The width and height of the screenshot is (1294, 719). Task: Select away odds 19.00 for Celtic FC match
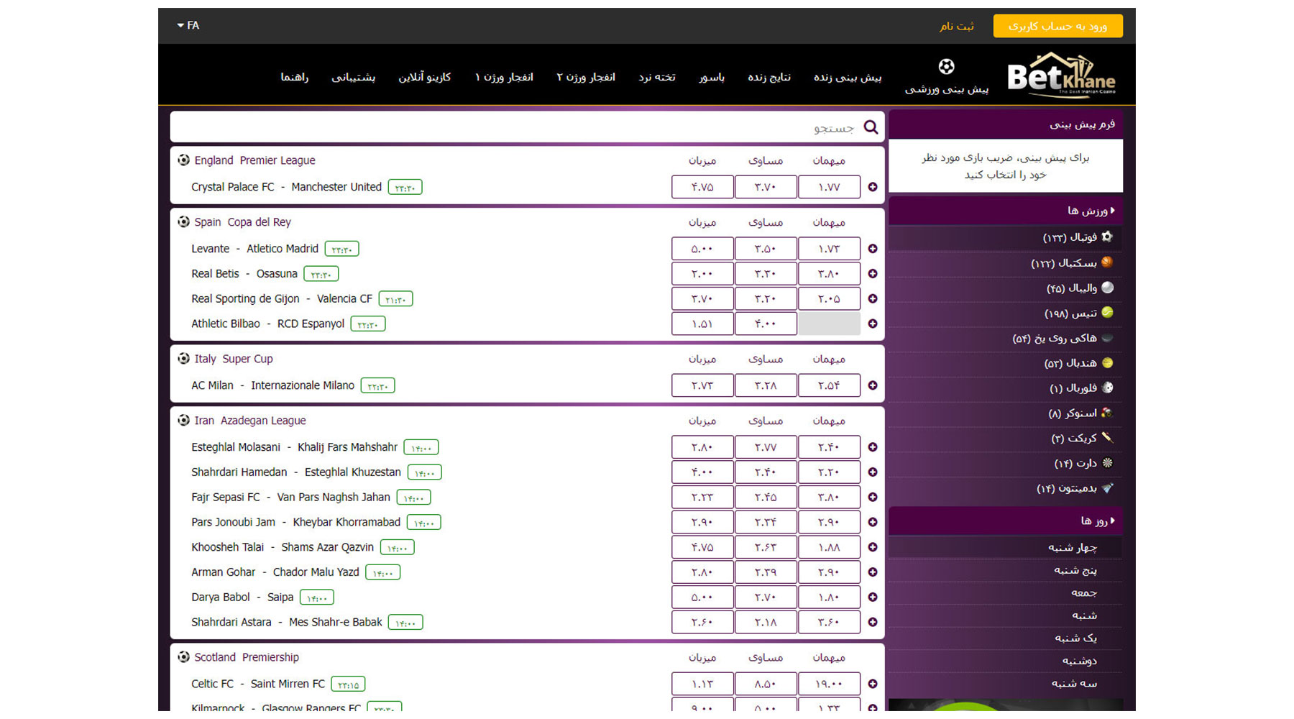click(829, 684)
